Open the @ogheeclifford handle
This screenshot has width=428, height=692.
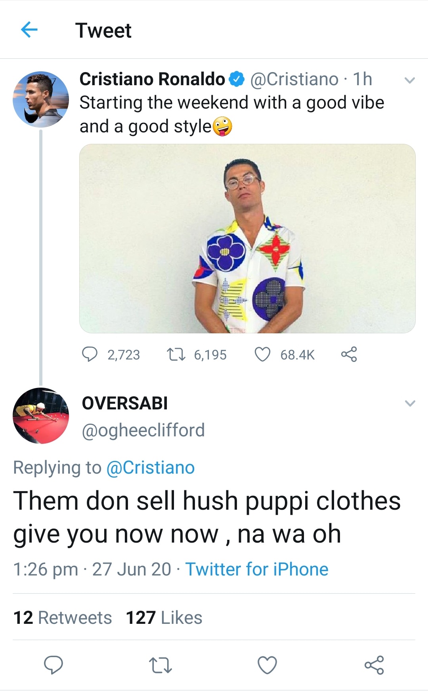(x=143, y=430)
